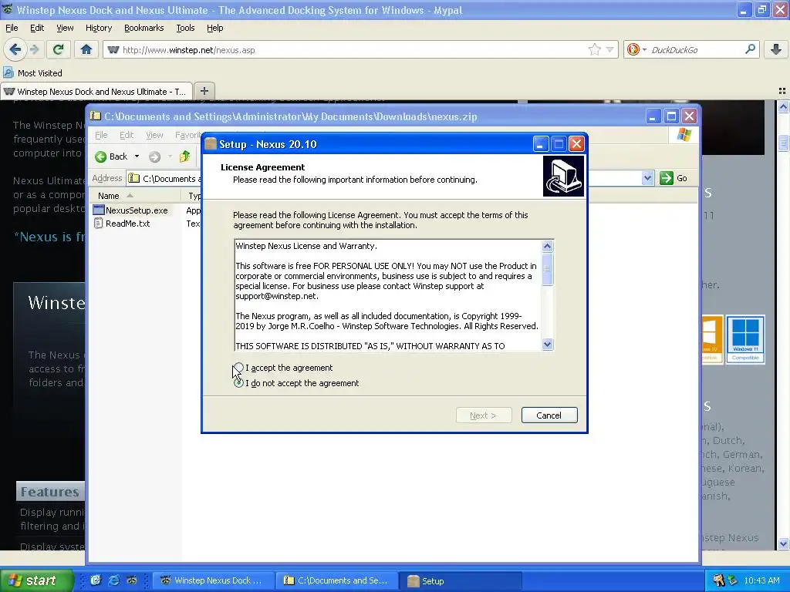Viewport: 790px width, 592px height.
Task: Click the list all tabs icon
Action: click(x=782, y=91)
